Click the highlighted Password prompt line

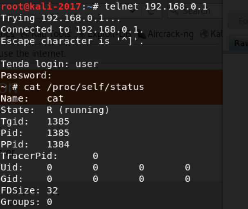pos(111,76)
